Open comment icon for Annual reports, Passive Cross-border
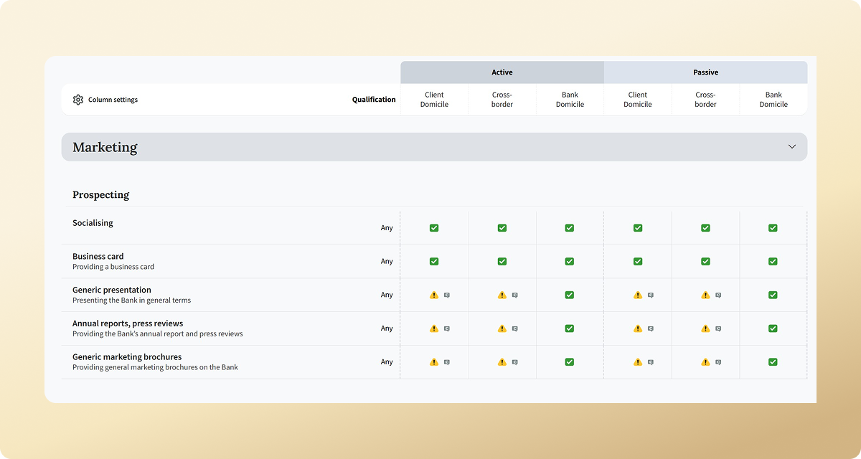The height and width of the screenshot is (459, 861). pyautogui.click(x=718, y=329)
